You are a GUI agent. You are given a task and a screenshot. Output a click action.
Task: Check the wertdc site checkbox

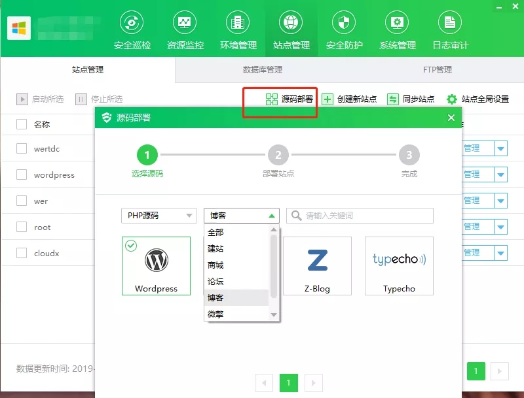click(22, 148)
